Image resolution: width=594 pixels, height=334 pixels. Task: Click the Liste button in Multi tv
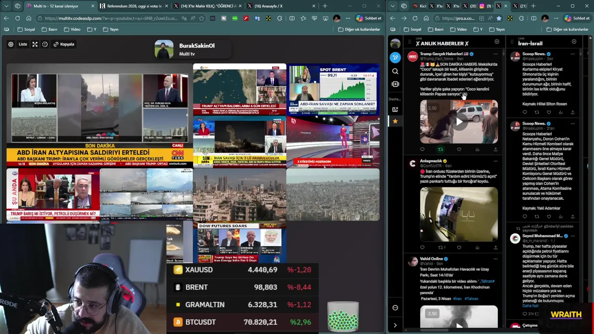pos(23,44)
